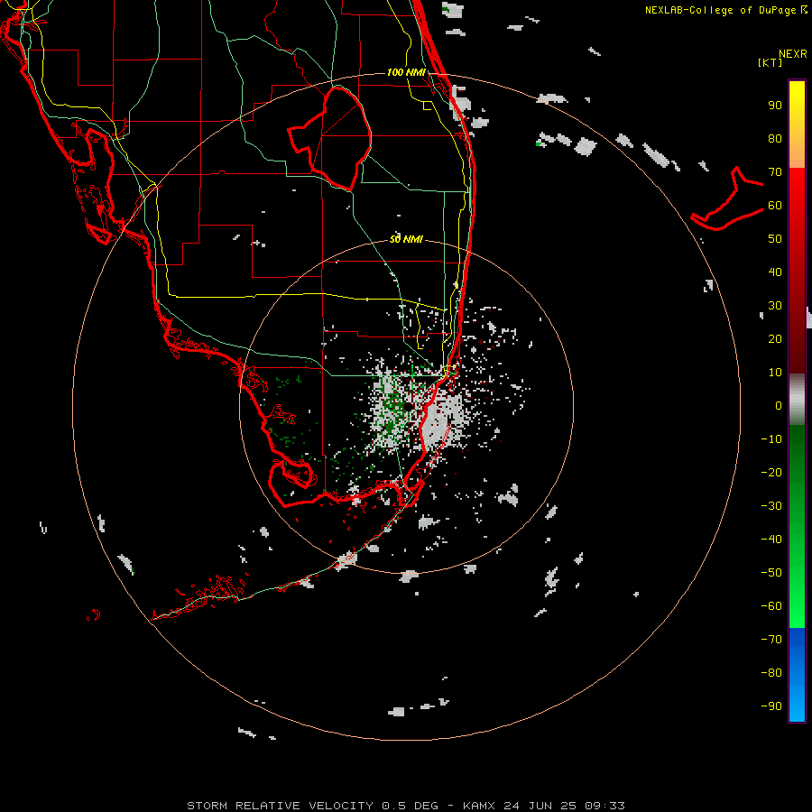This screenshot has height=812, width=812.
Task: Click the Lake Okeechobee outline on the map
Action: click(x=330, y=138)
